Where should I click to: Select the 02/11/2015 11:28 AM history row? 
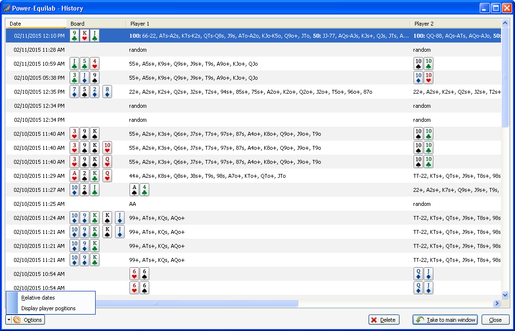(253, 50)
